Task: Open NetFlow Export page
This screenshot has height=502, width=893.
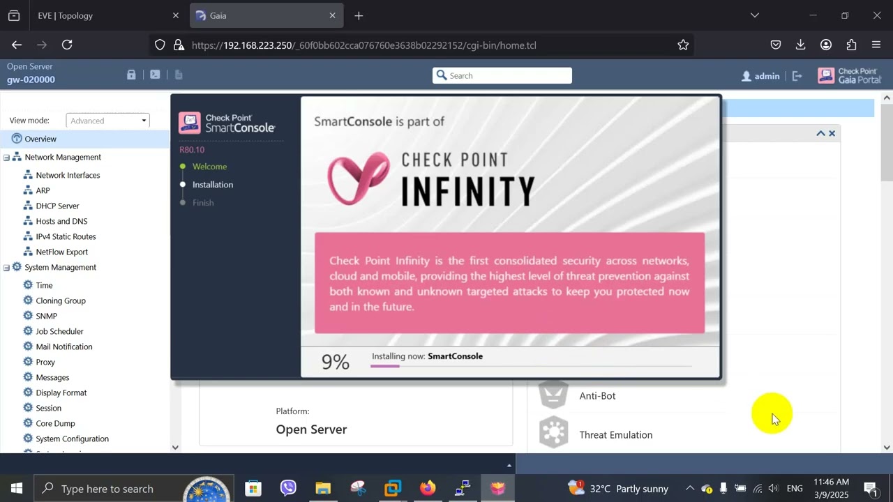Action: [61, 252]
